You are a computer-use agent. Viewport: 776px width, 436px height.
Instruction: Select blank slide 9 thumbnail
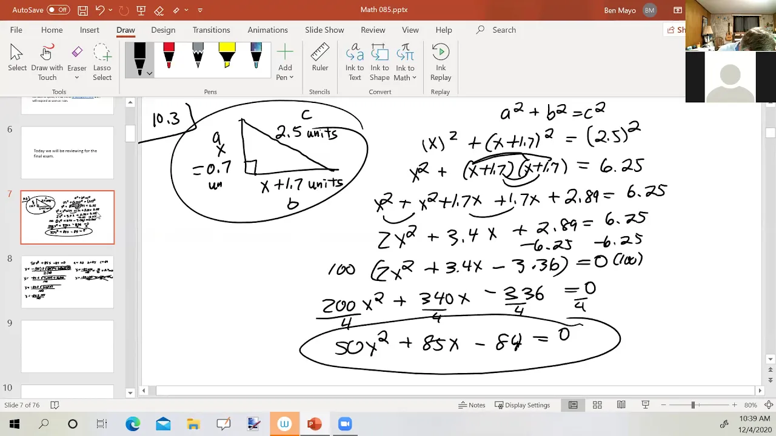click(67, 346)
